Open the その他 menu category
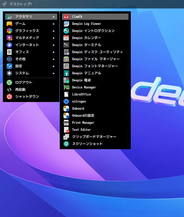Screen dimensions: 184x217 coord(31,59)
